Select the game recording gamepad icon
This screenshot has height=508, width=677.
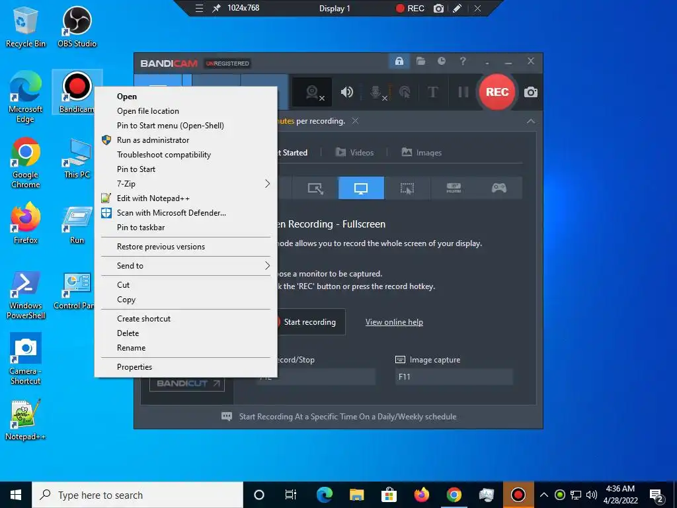[498, 189]
